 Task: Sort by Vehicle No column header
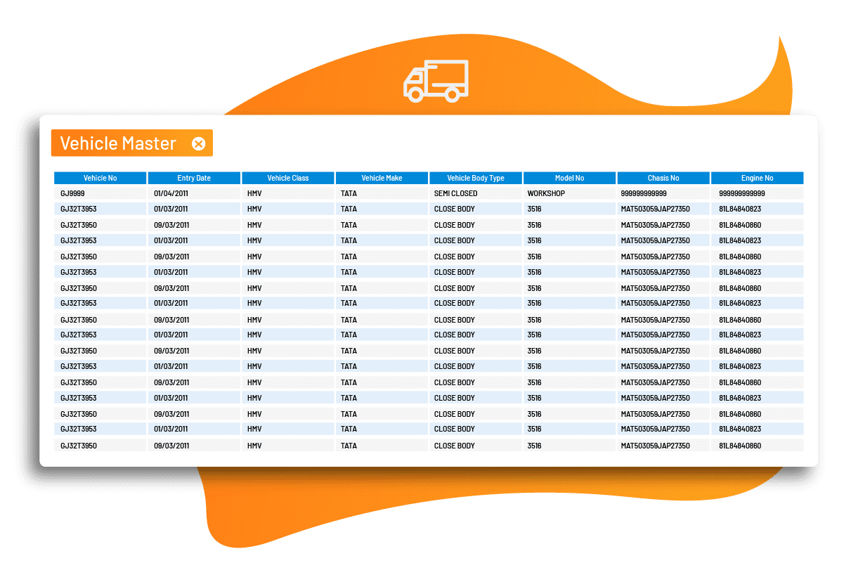coord(100,178)
